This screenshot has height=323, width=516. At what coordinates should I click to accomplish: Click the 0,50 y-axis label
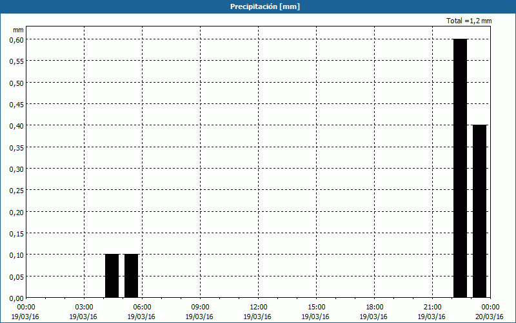tap(17, 83)
